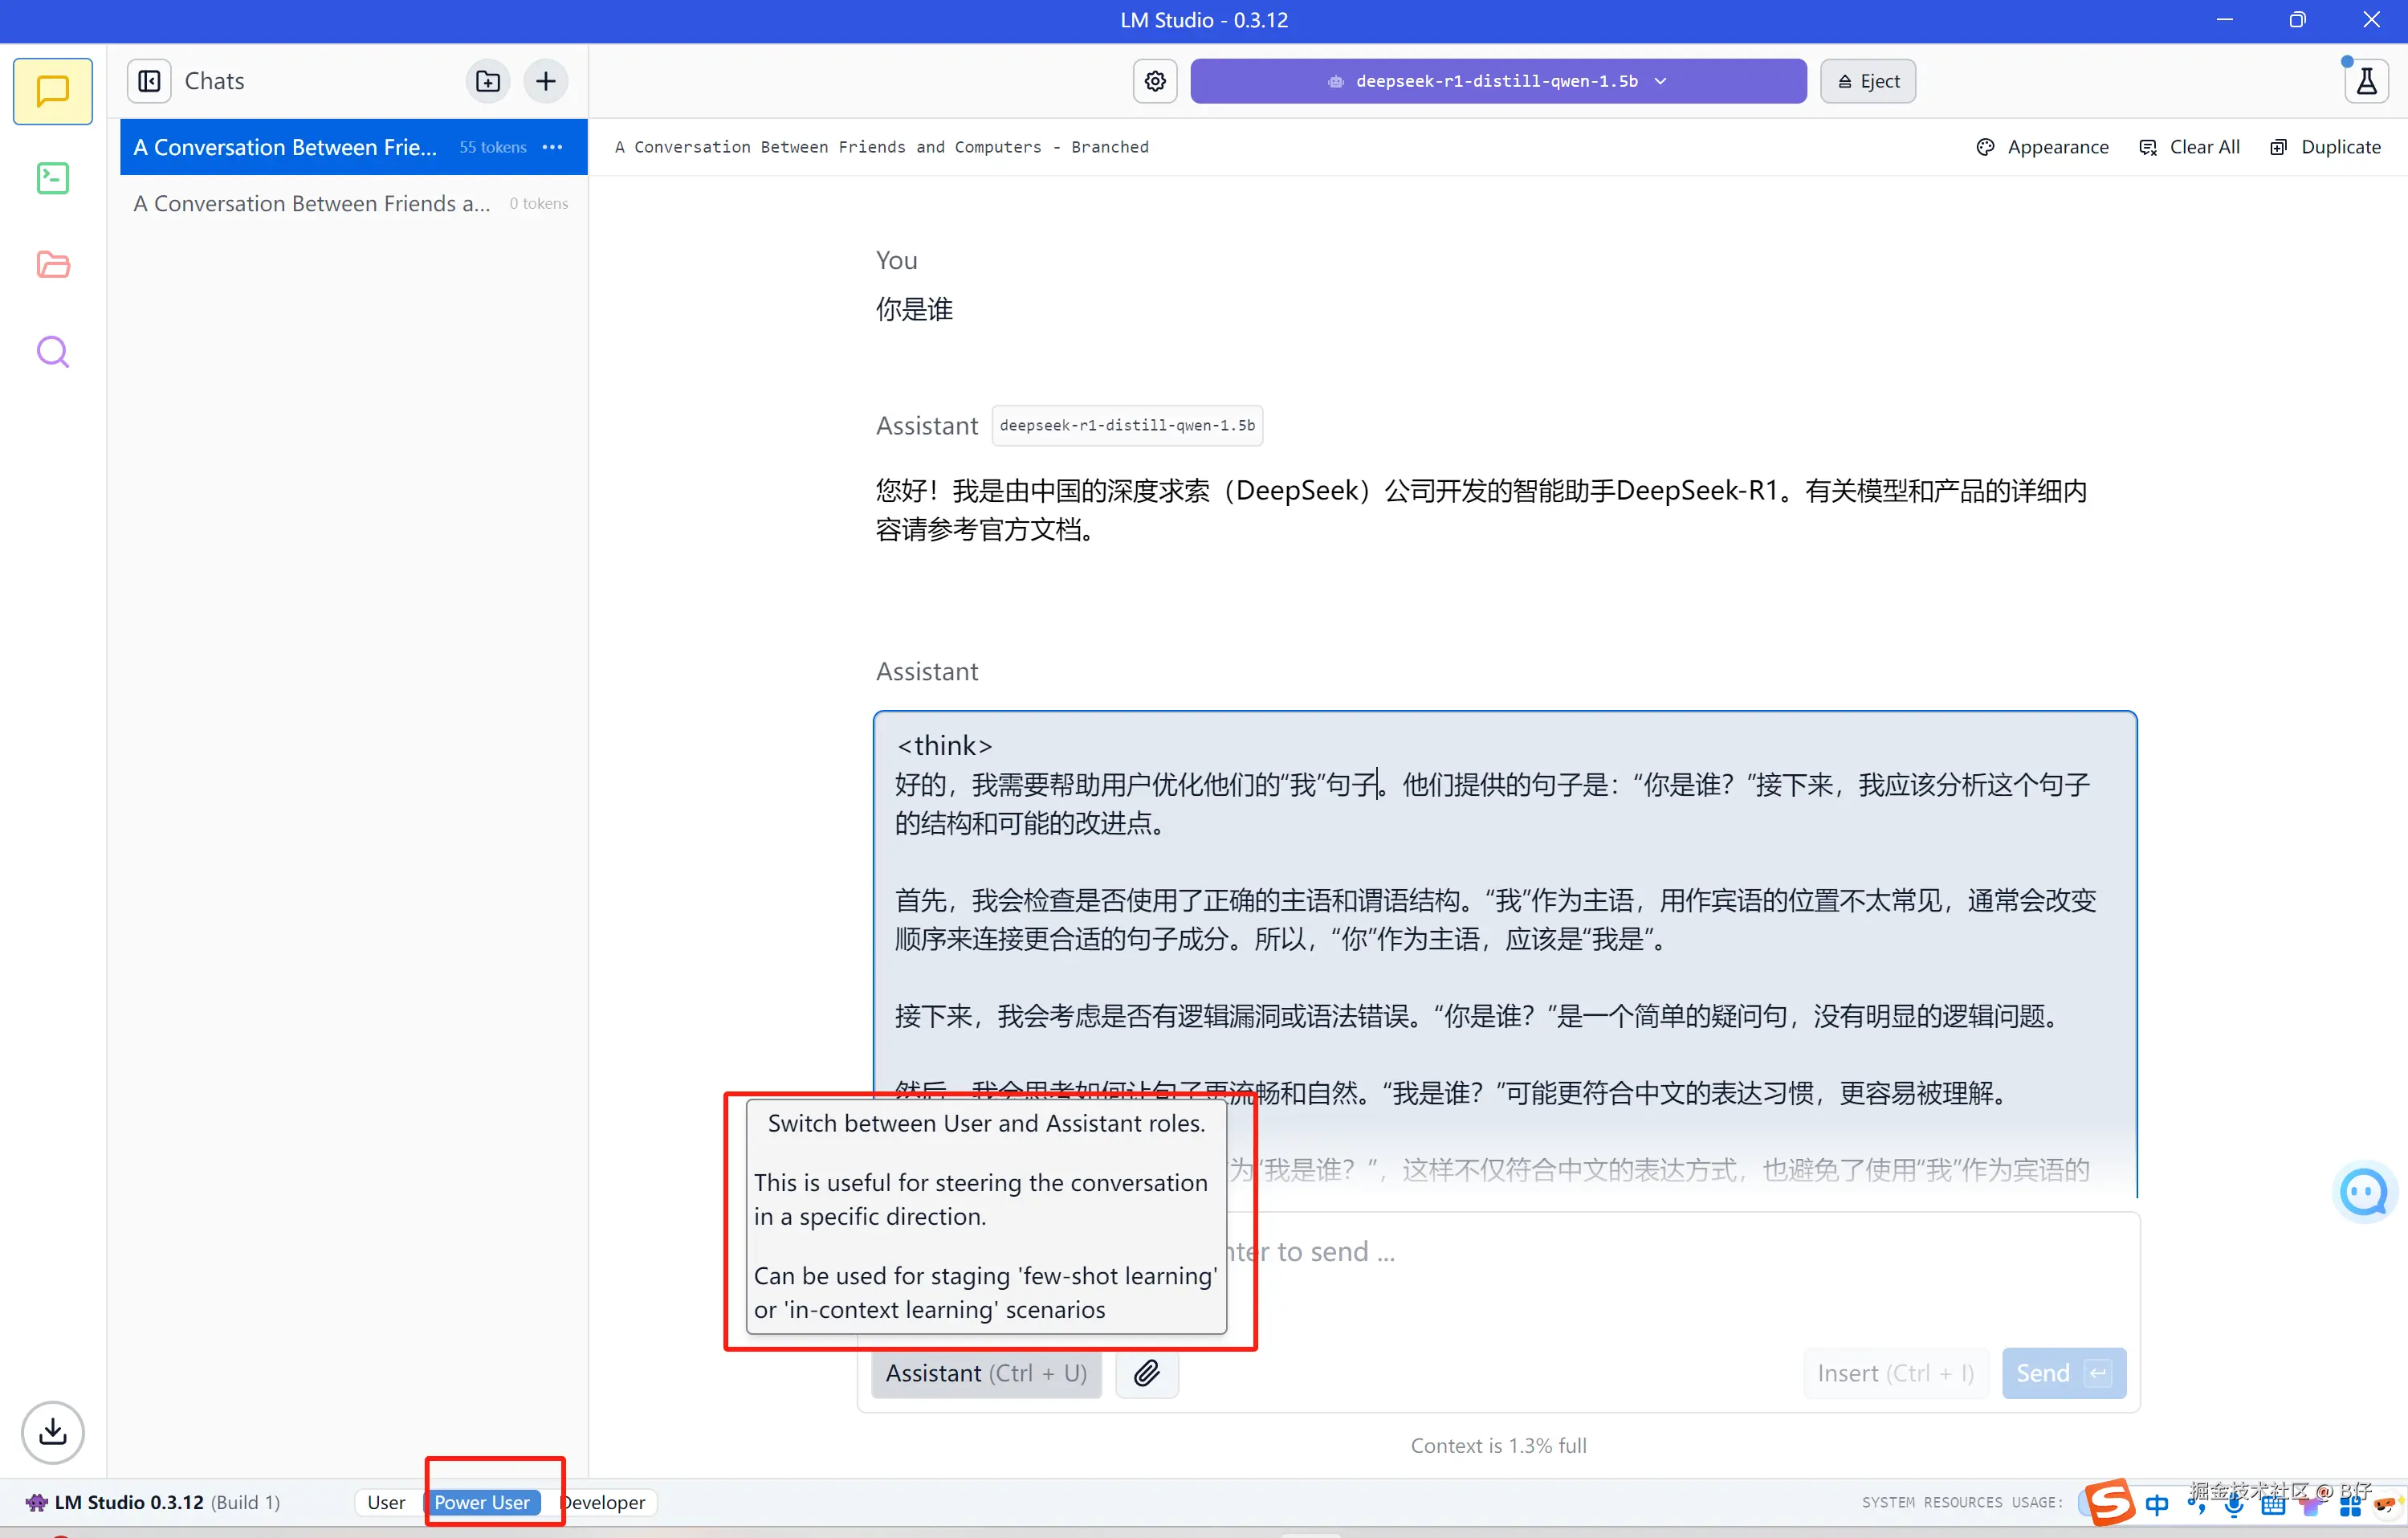The height and width of the screenshot is (1538, 2408).
Task: Open the Chat tab in sidebar
Action: (52, 91)
